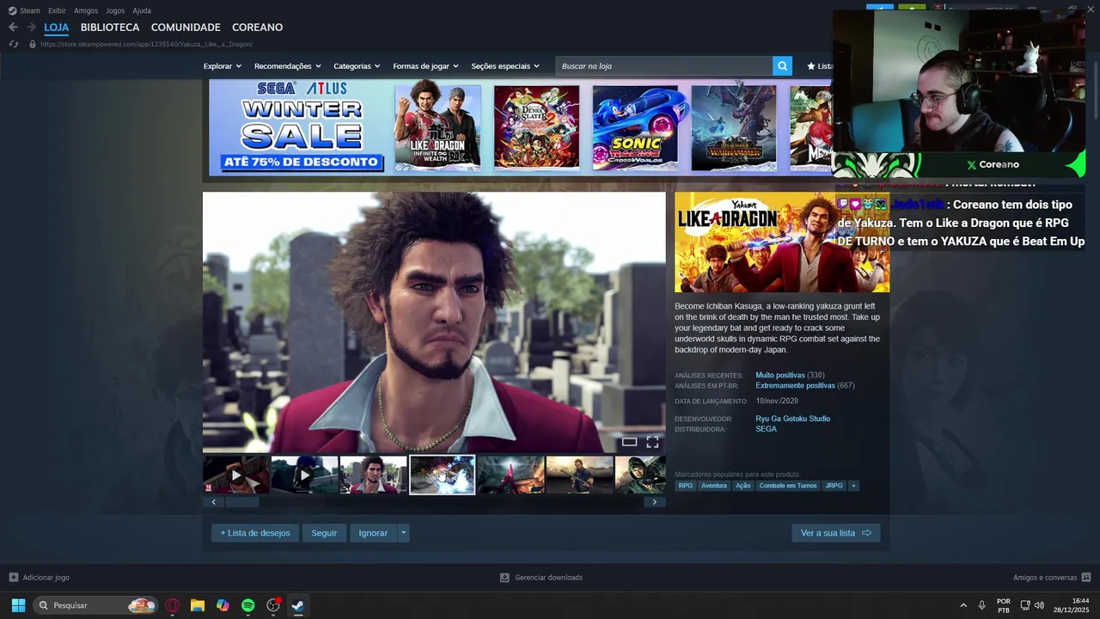Open the COREANO profile tab

[257, 28]
